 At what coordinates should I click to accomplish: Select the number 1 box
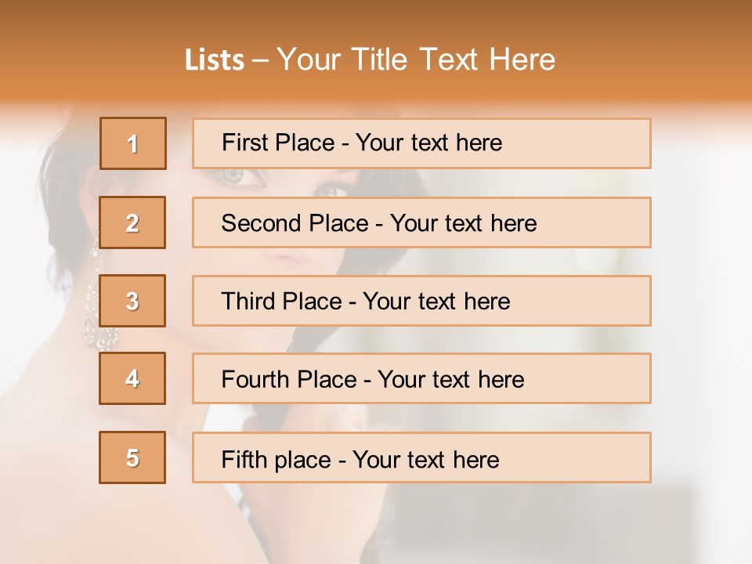coord(133,143)
